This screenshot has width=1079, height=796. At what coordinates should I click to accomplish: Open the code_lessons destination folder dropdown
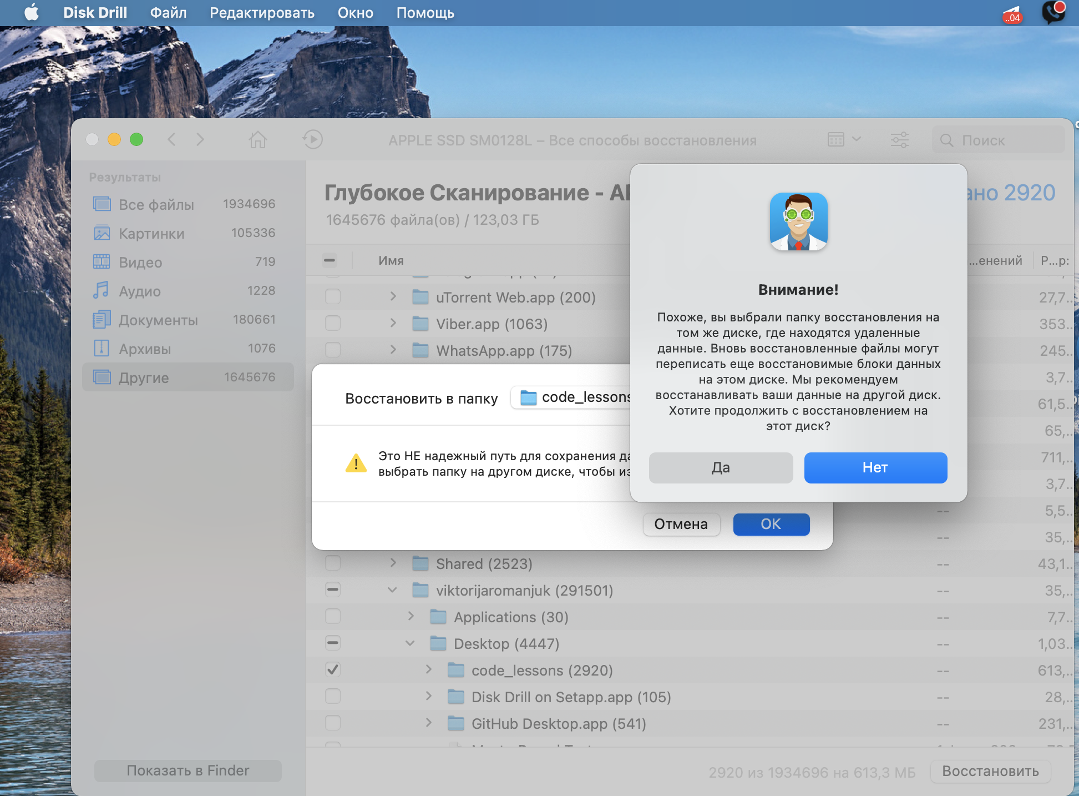click(x=571, y=397)
